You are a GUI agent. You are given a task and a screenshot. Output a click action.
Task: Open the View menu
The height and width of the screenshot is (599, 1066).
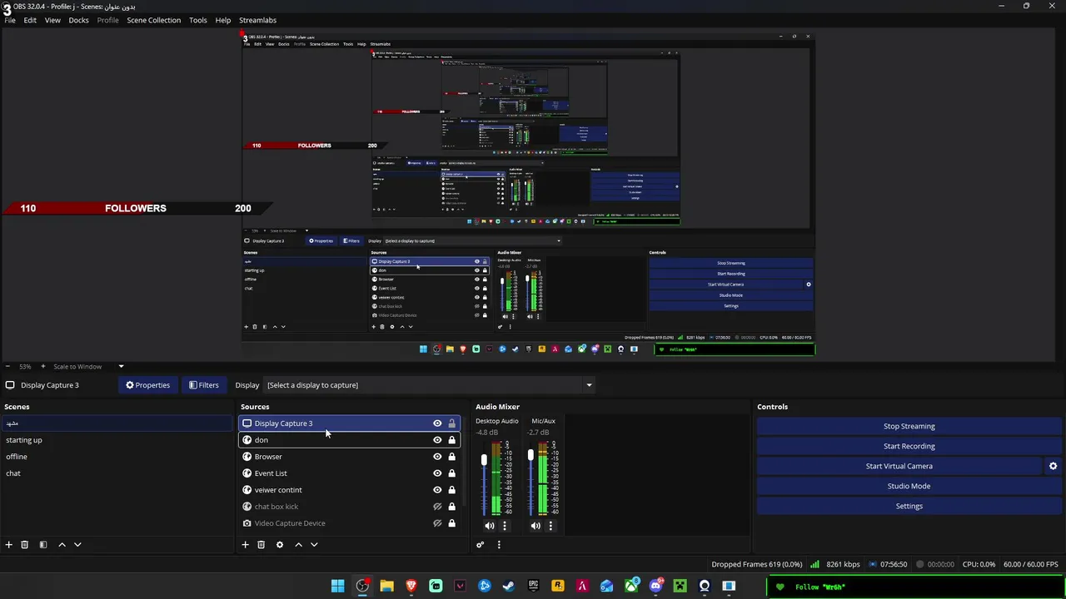pyautogui.click(x=52, y=20)
